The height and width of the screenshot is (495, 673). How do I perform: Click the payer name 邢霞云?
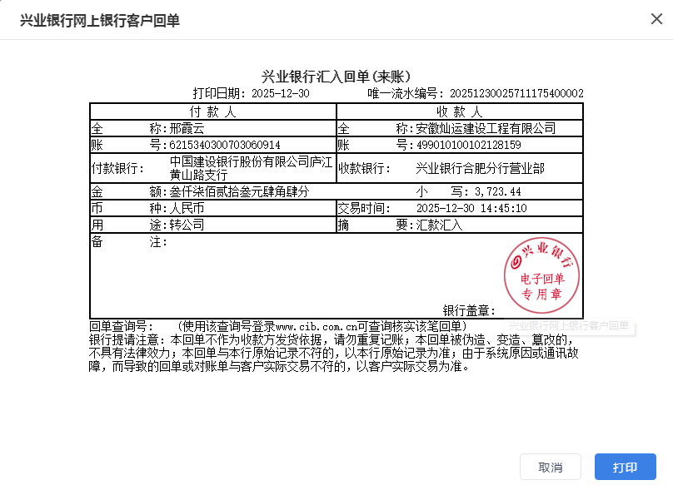[187, 129]
